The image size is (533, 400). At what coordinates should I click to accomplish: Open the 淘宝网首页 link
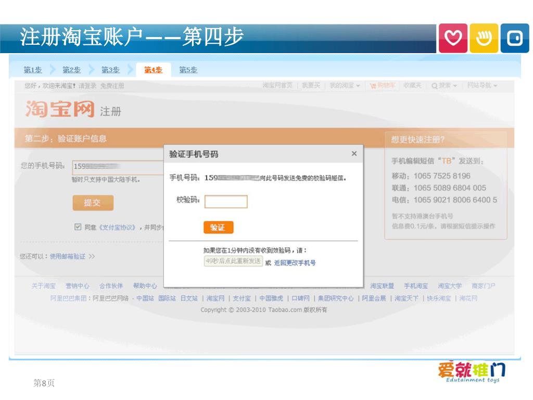pyautogui.click(x=277, y=85)
